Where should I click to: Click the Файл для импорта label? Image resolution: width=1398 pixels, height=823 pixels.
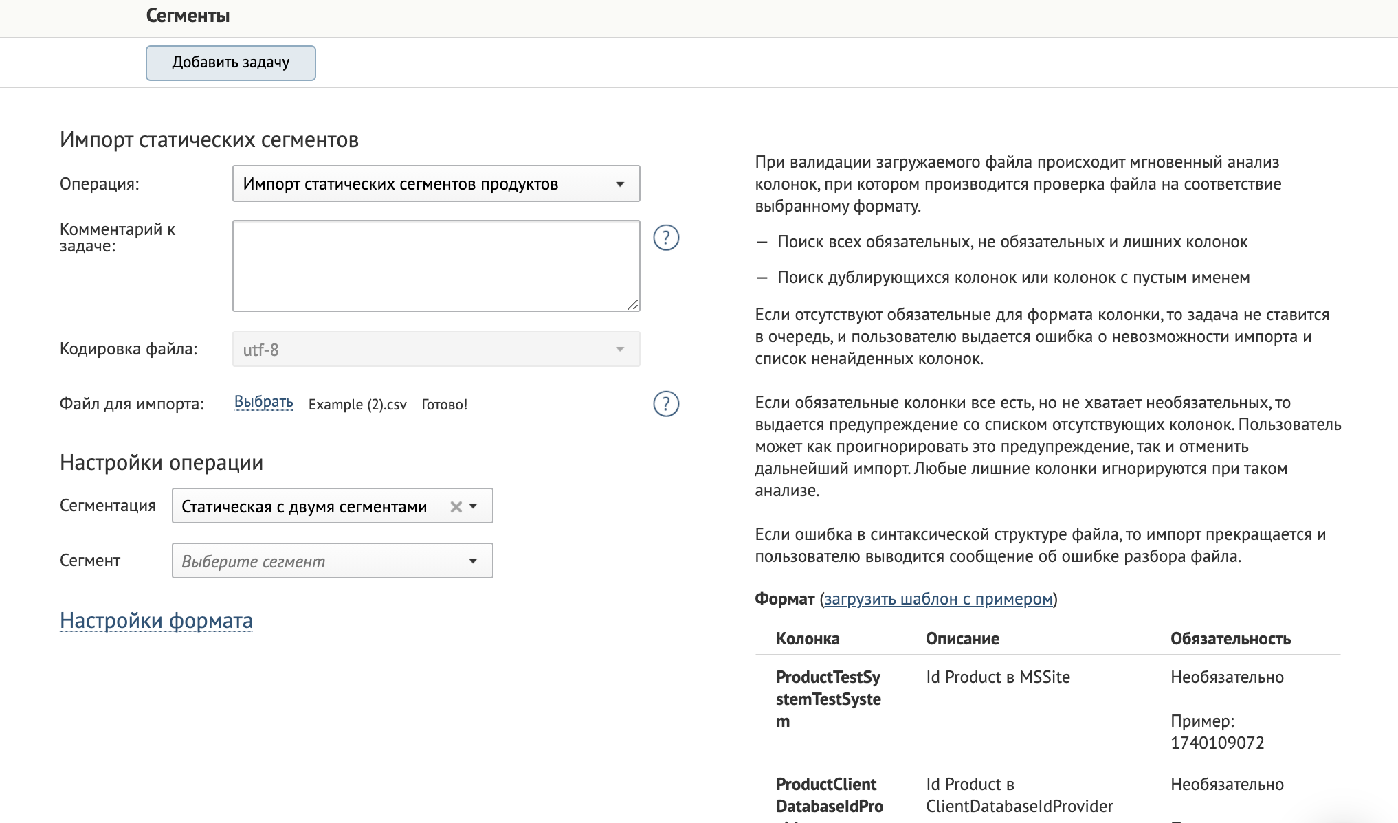tap(132, 404)
